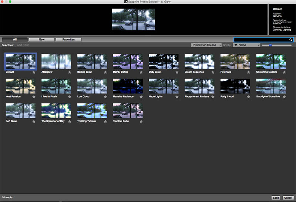Click the Neon Lights star icon
This screenshot has height=202, width=296.
coord(177,97)
